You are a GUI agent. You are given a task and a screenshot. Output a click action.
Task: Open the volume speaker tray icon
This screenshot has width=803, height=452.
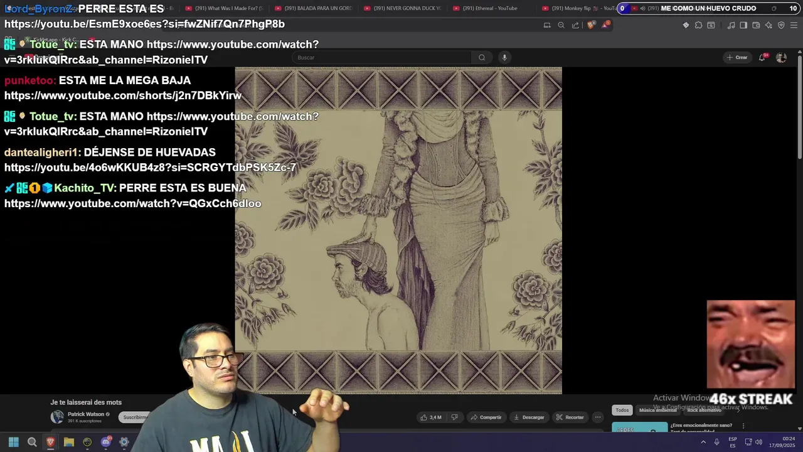[x=758, y=443]
